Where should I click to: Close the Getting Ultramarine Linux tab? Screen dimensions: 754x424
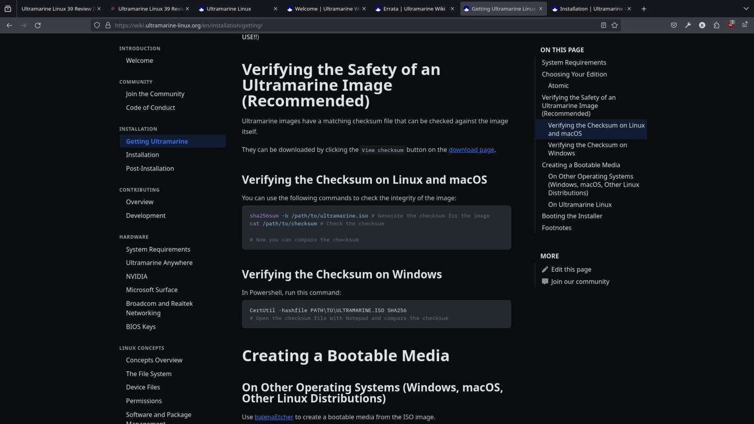[541, 9]
